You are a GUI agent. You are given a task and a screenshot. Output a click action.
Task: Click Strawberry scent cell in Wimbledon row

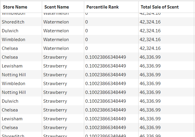tap(55, 84)
